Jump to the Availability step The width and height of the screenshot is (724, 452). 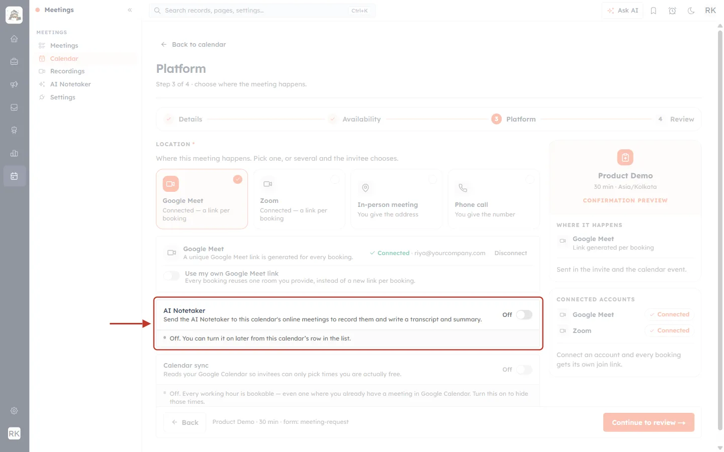(x=354, y=119)
